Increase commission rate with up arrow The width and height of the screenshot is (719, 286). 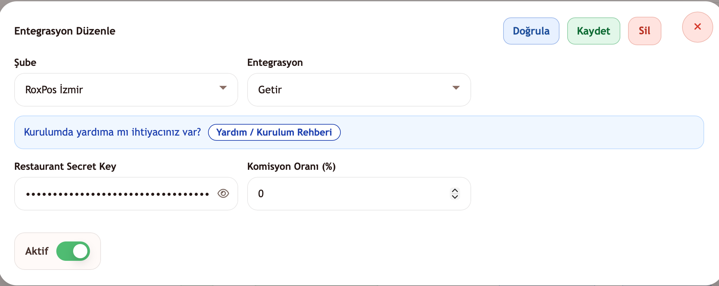455,190
